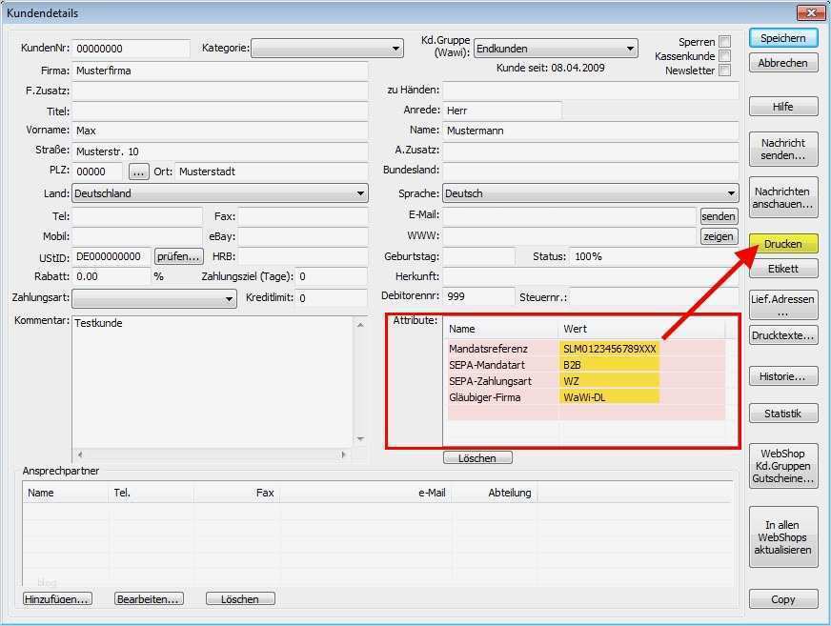
Task: Expand the Zahlungsart dropdown
Action: [x=154, y=298]
